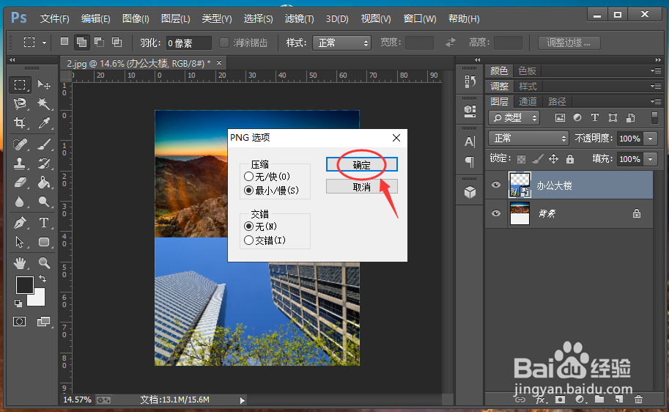Image resolution: width=669 pixels, height=412 pixels.
Task: Toggle Quick Mask mode
Action: (20, 322)
